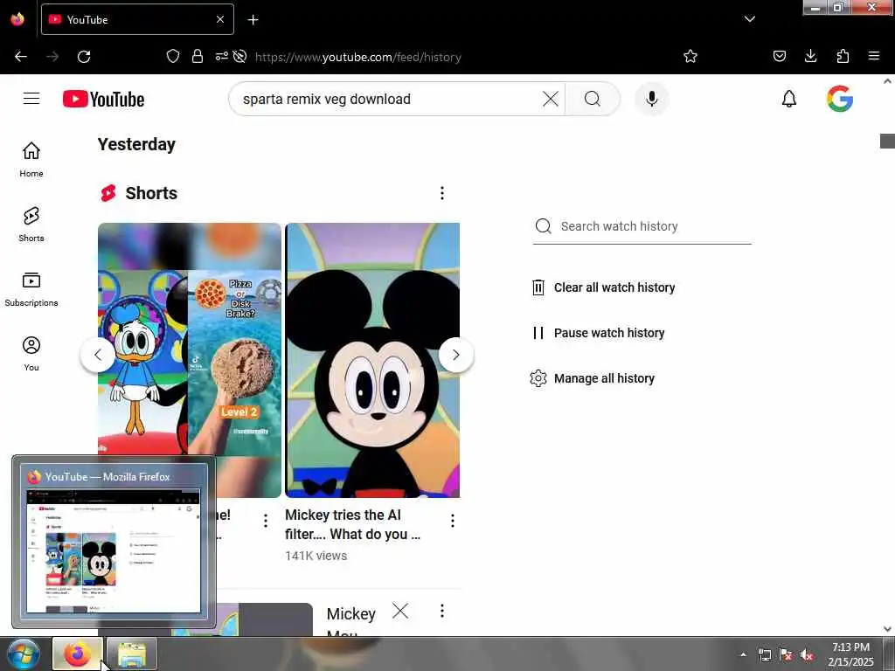Open the You page in sidebar
The image size is (895, 671).
[x=31, y=354]
